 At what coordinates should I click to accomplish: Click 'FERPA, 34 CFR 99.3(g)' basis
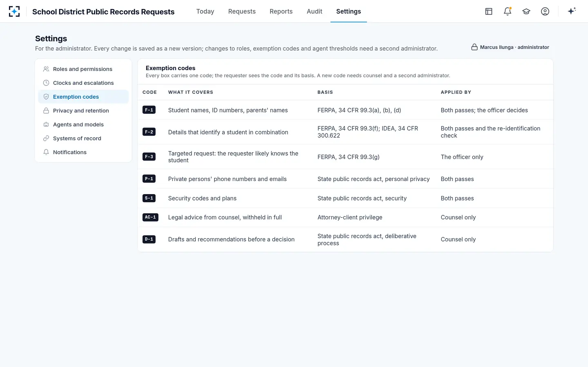click(x=348, y=157)
